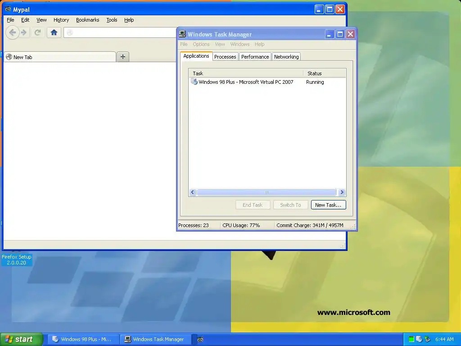Image resolution: width=461 pixels, height=346 pixels.
Task: Switch to the Performance tab
Action: (255, 57)
